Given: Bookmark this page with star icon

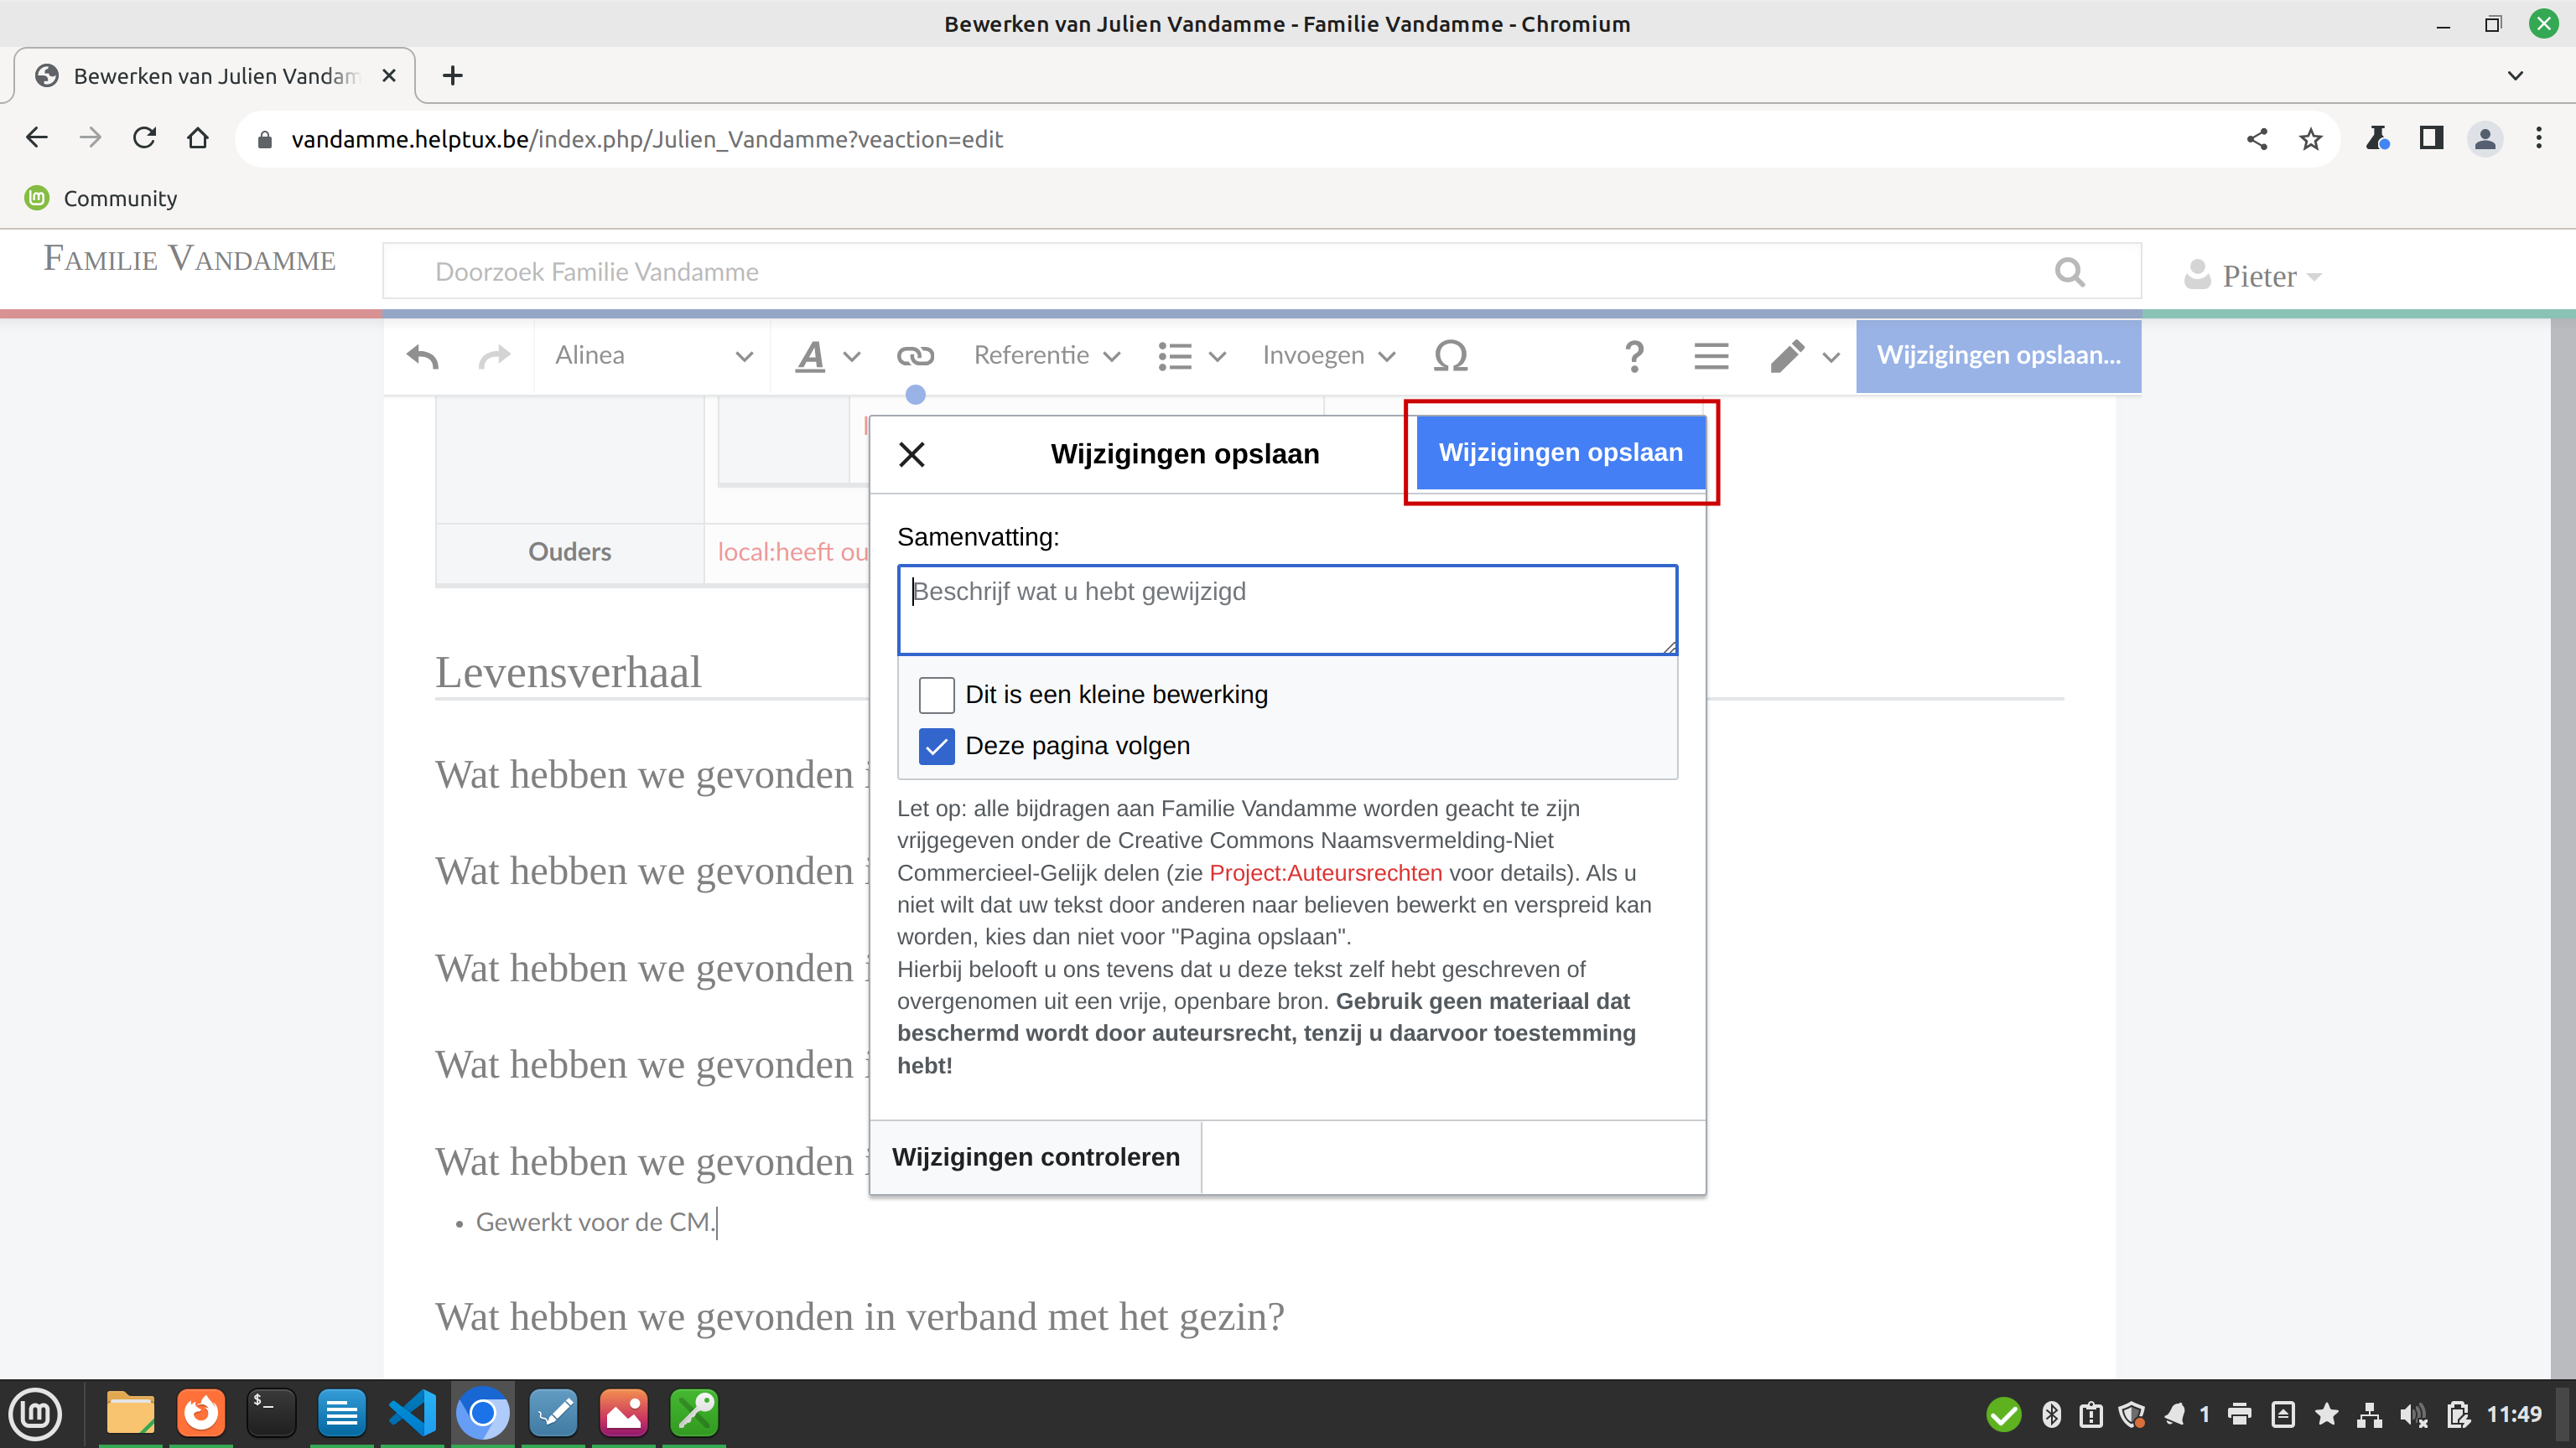Looking at the screenshot, I should (2310, 139).
